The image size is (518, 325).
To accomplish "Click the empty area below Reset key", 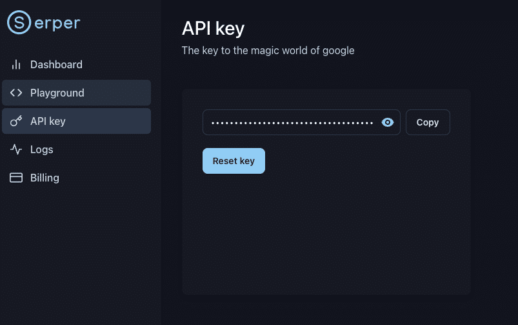I will 326,238.
